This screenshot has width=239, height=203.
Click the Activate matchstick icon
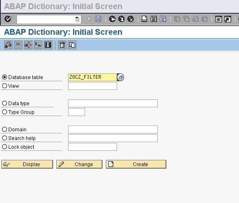pyautogui.click(x=18, y=45)
